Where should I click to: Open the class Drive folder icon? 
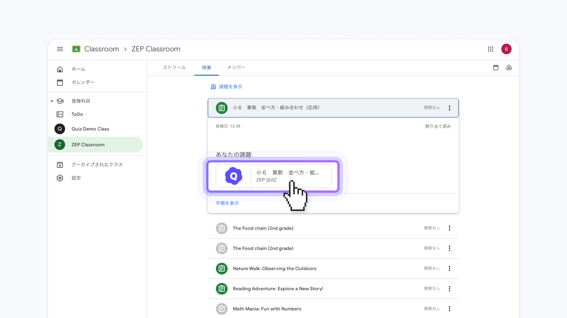(509, 67)
